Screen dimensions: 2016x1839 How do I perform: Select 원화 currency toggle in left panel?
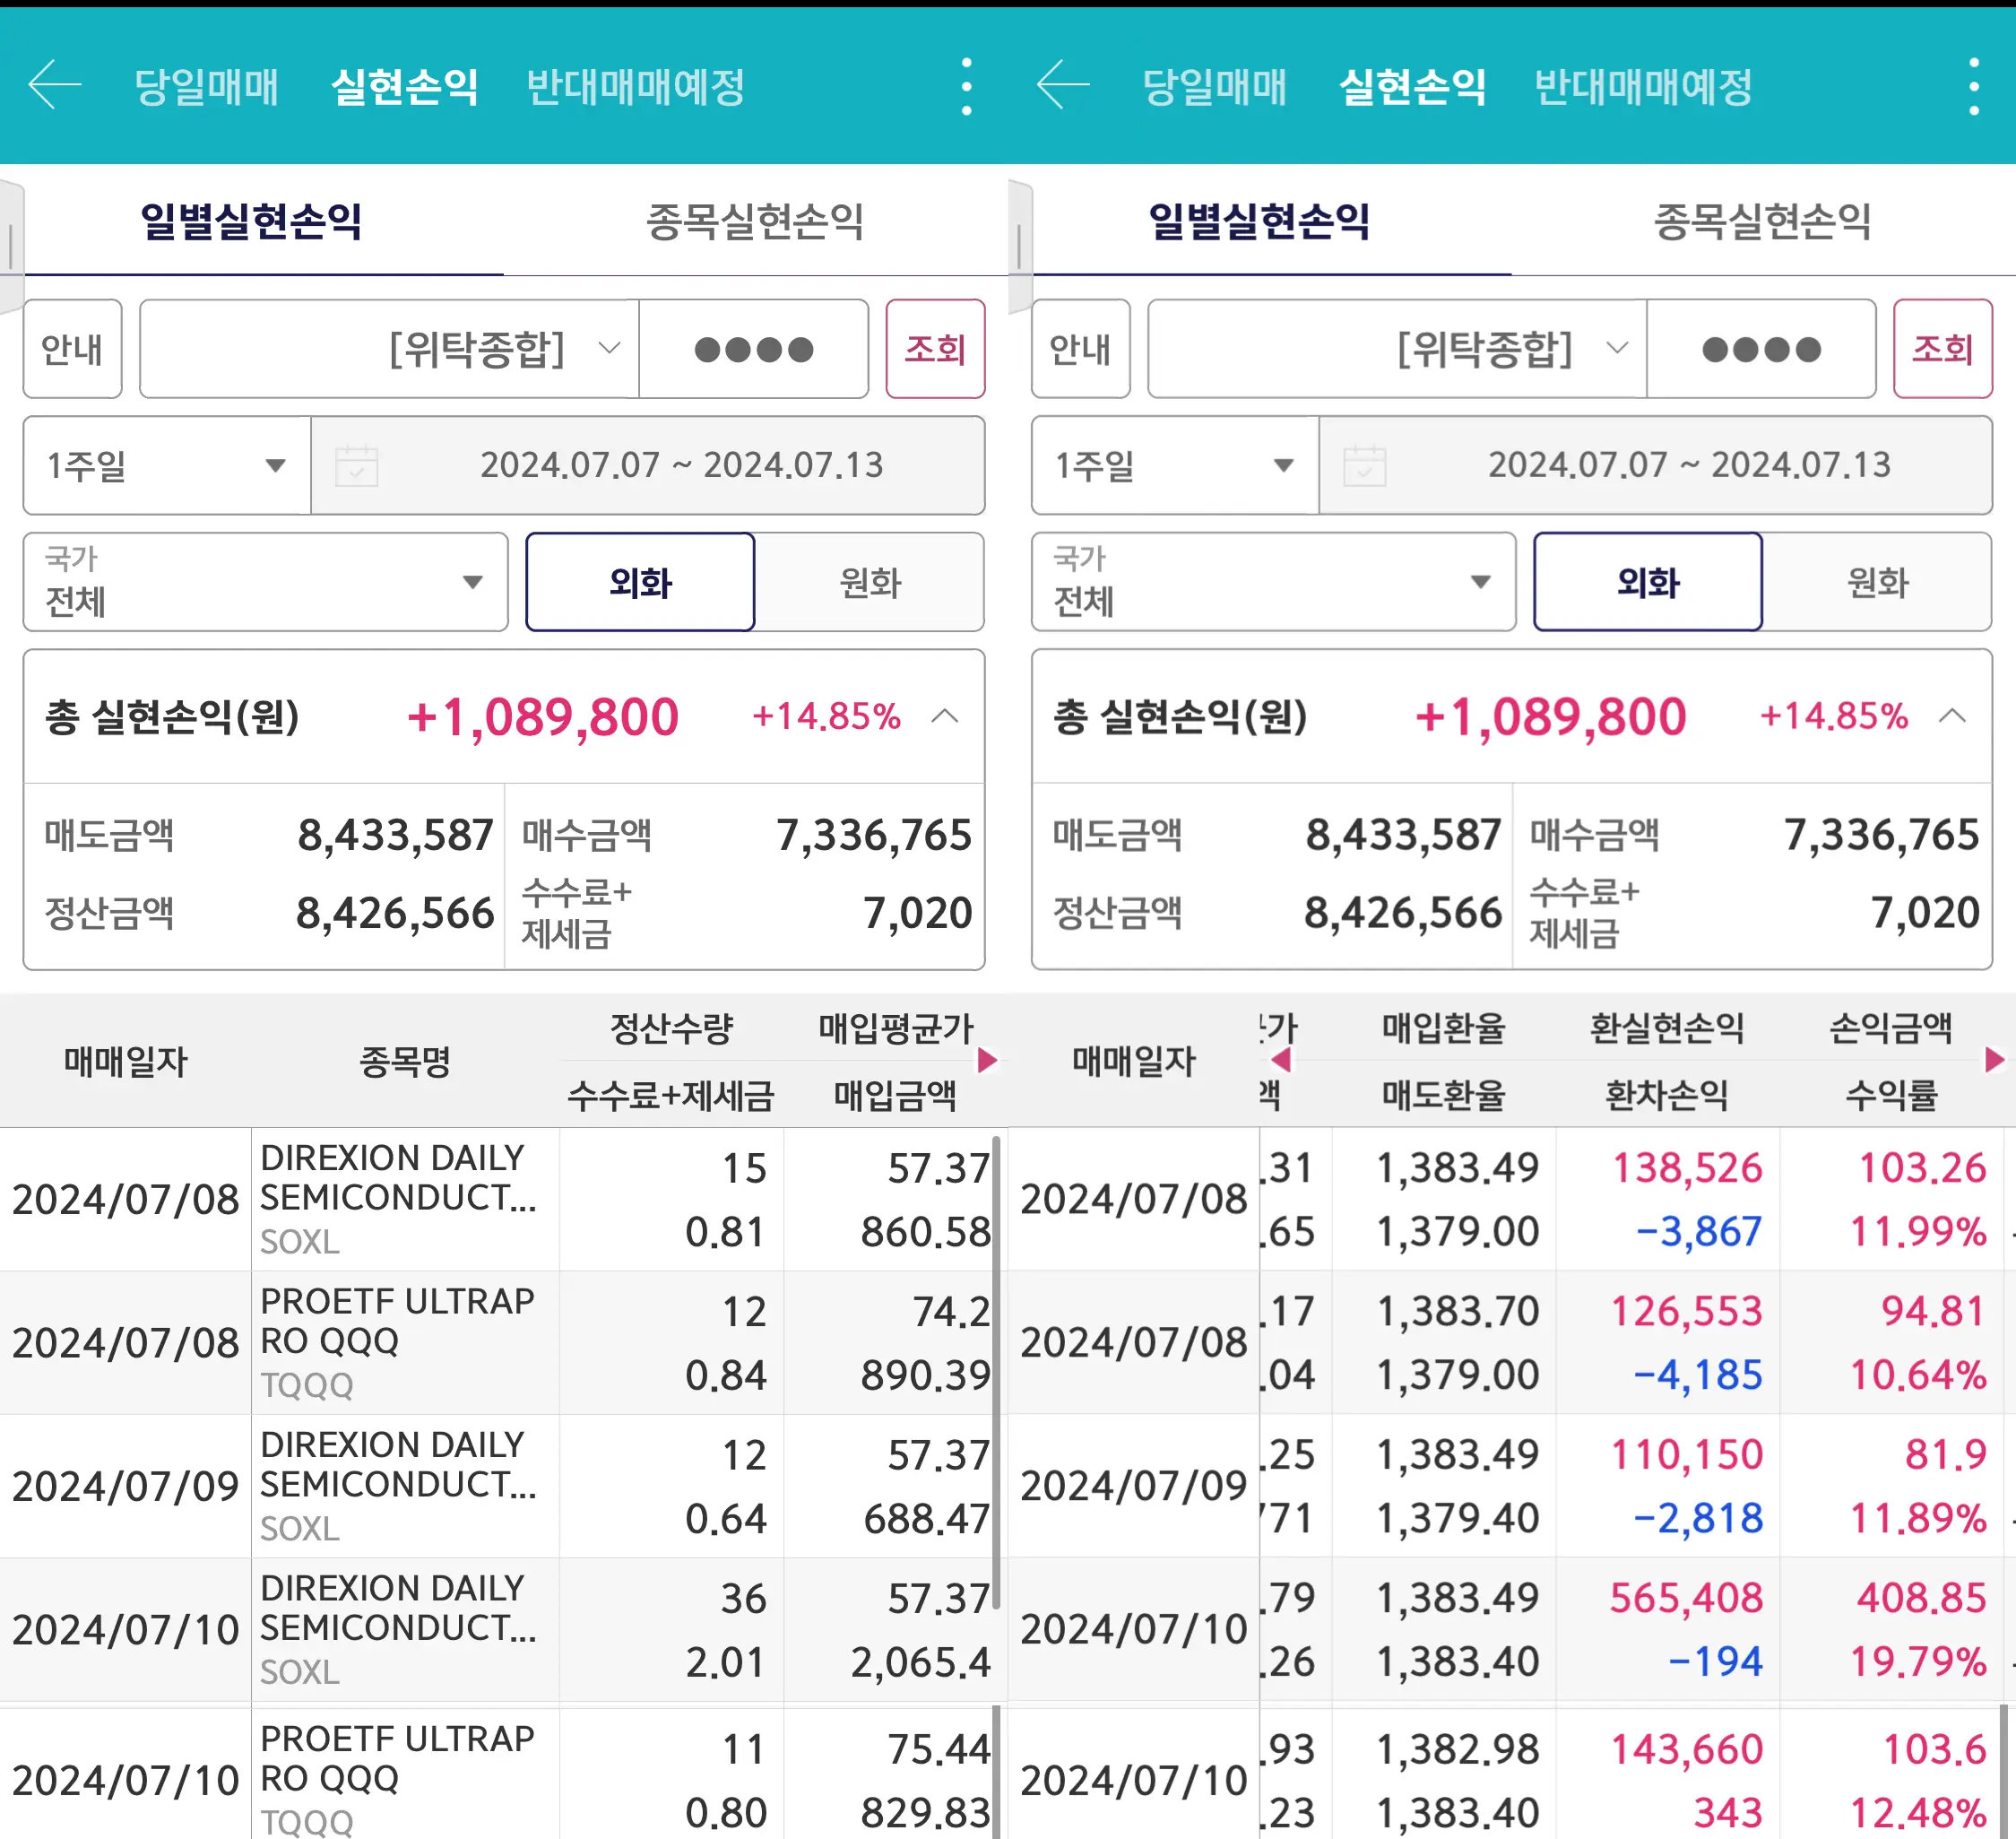tap(870, 582)
